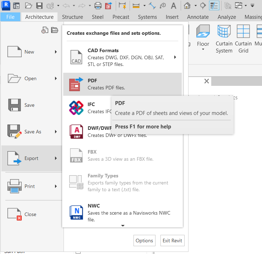Viewport: 262px width, 254px height.
Task: Expand the Redo history dropdown arrow
Action: (90, 6)
